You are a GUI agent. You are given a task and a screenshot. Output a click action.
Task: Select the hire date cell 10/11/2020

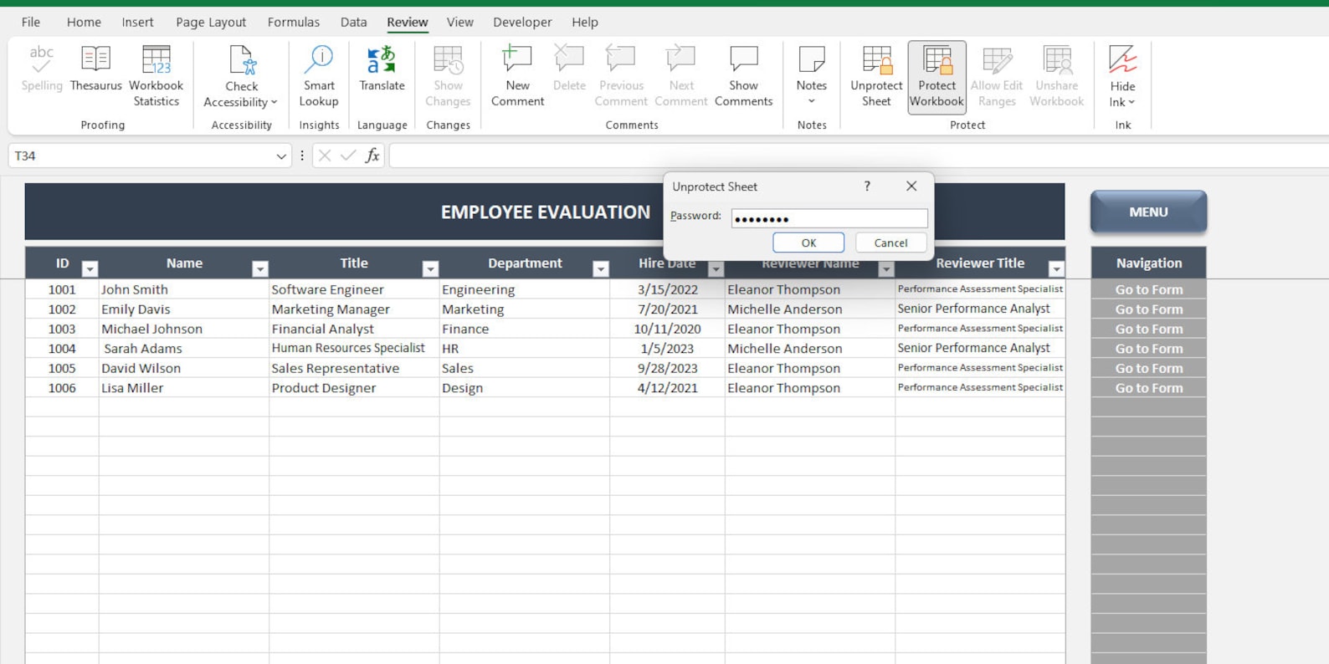667,329
